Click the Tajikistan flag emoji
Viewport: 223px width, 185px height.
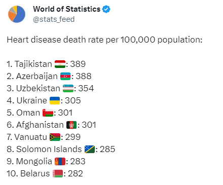pos(60,64)
